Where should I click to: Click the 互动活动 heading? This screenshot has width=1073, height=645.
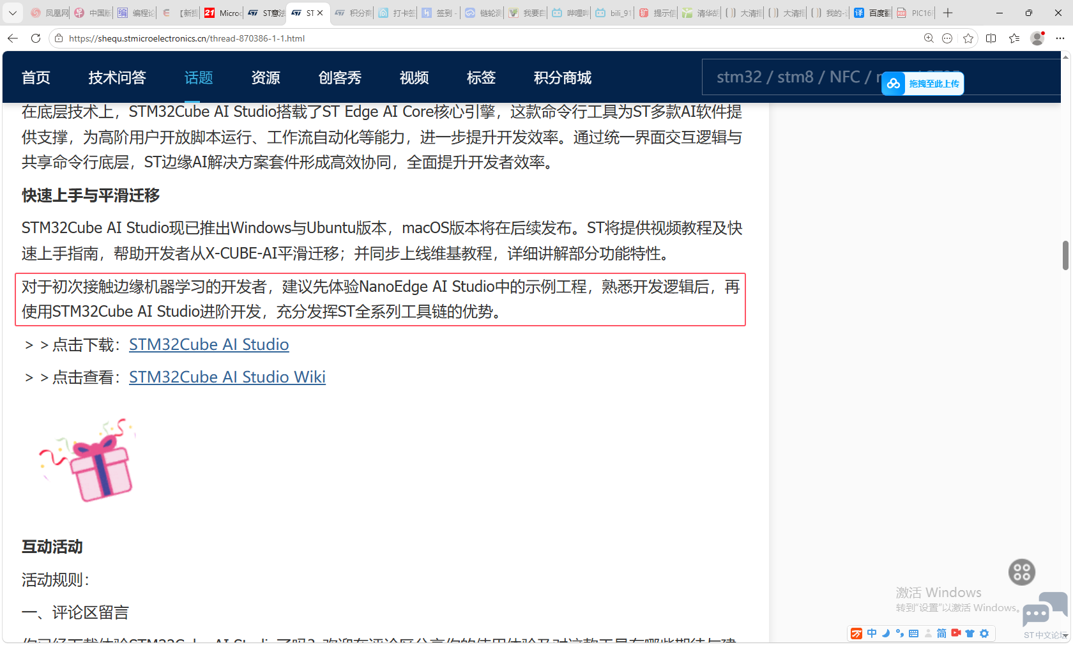(x=52, y=547)
